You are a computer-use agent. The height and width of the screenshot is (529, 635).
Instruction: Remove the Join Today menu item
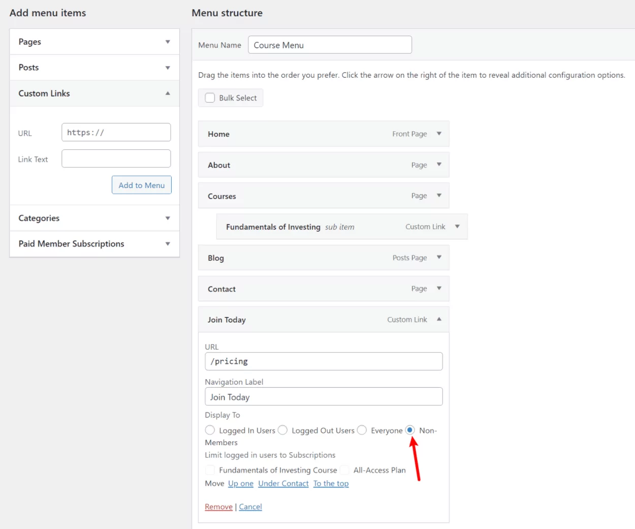(x=218, y=507)
